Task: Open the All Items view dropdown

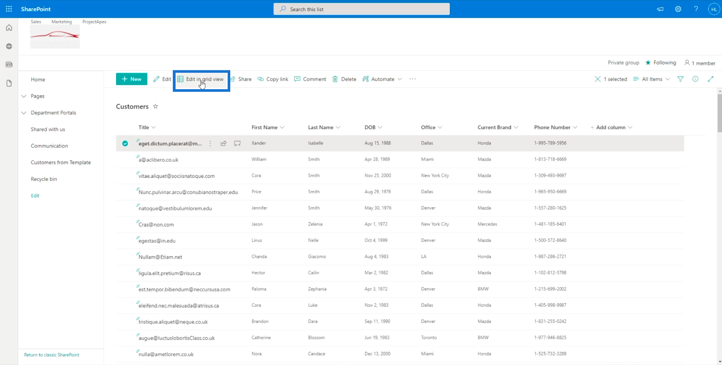Action: point(652,79)
